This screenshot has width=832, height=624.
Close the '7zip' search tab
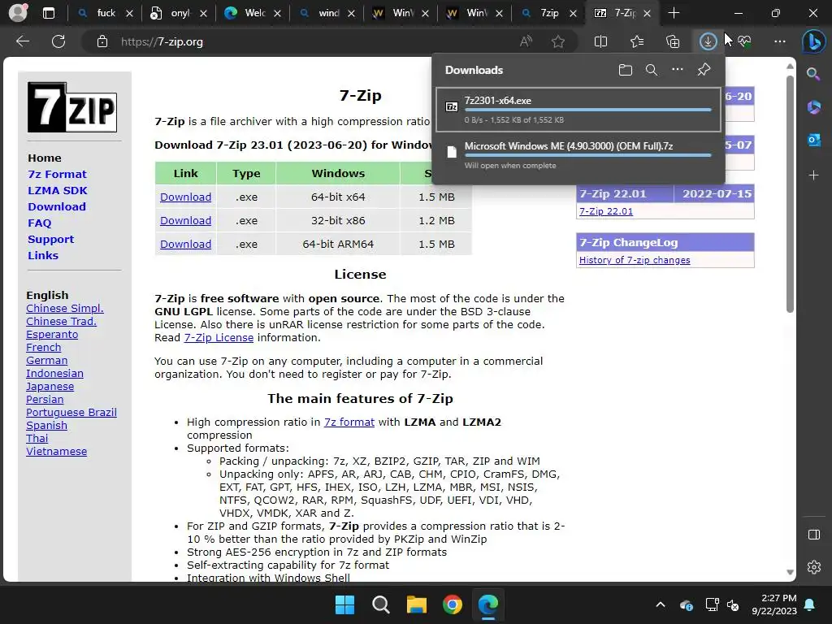point(573,13)
